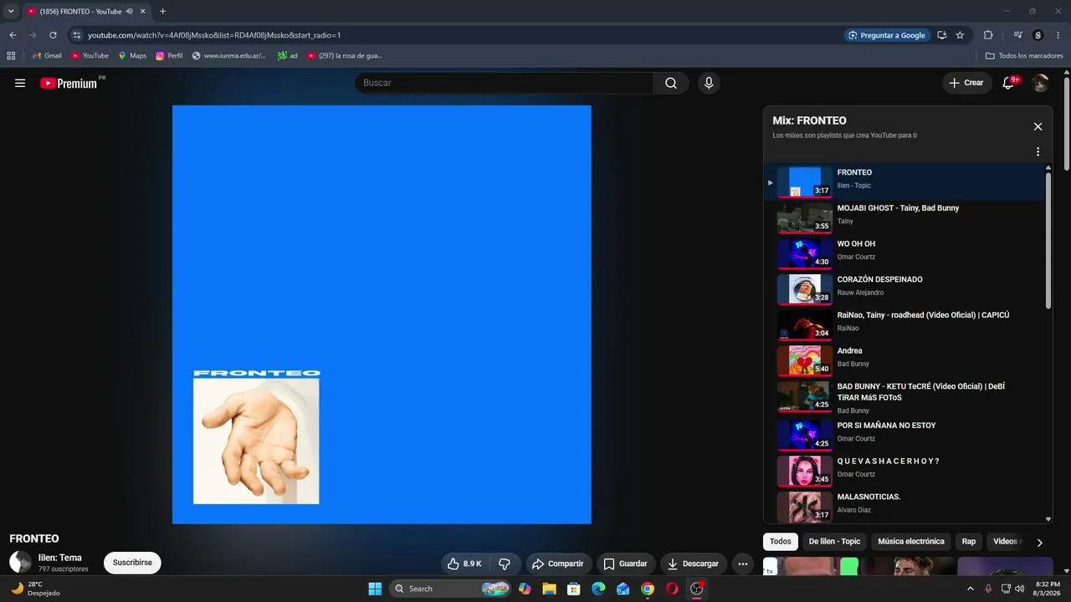Filter suggestions by Rap chip
1071x602 pixels.
pyautogui.click(x=969, y=542)
